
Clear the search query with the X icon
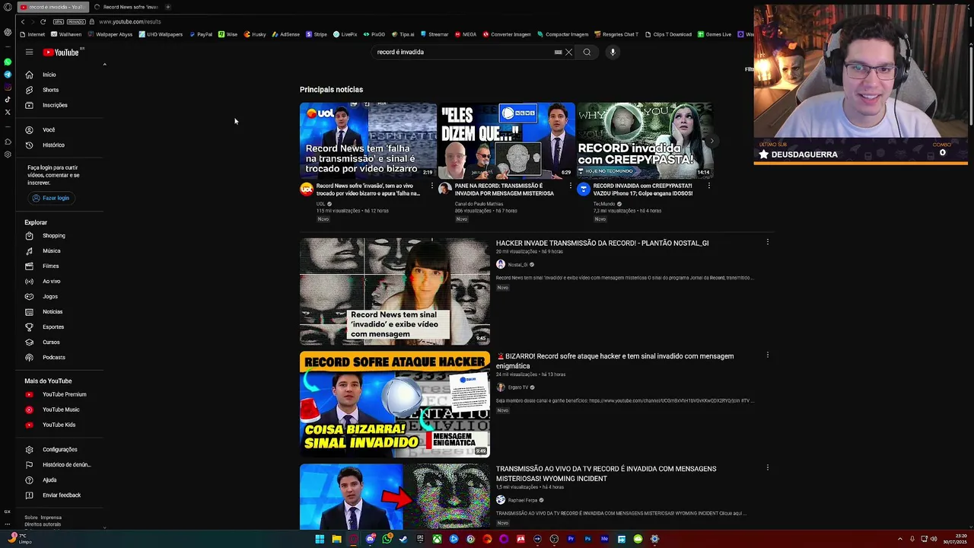(568, 53)
